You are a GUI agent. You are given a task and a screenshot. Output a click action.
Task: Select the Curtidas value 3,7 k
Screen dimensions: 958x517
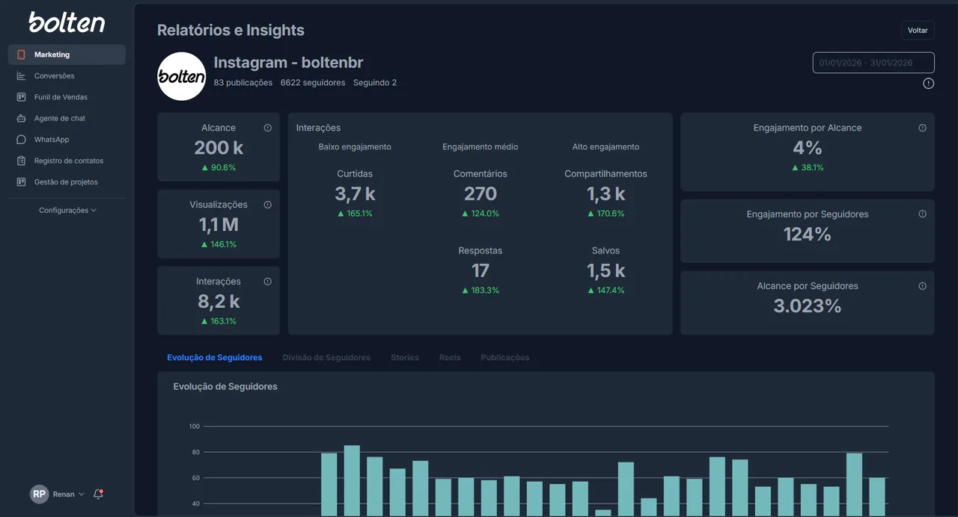click(x=355, y=194)
